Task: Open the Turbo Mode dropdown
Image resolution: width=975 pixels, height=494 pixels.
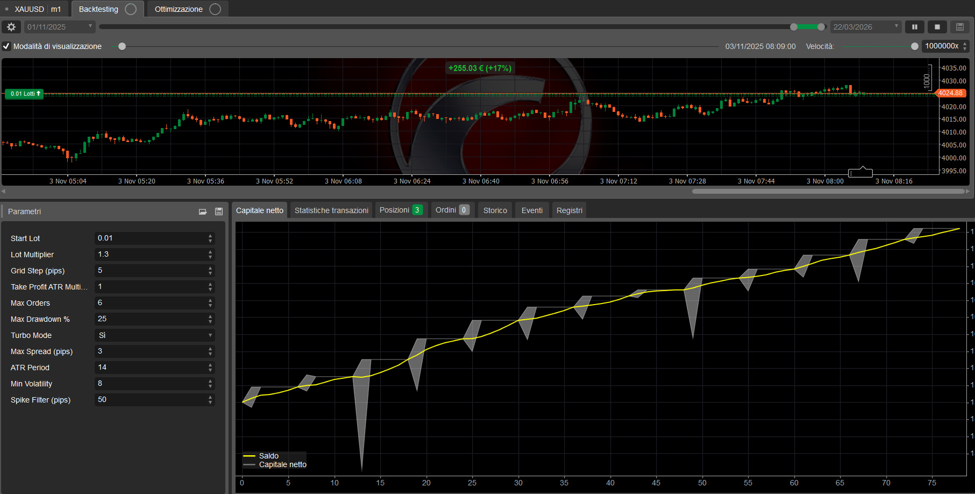Action: click(155, 335)
